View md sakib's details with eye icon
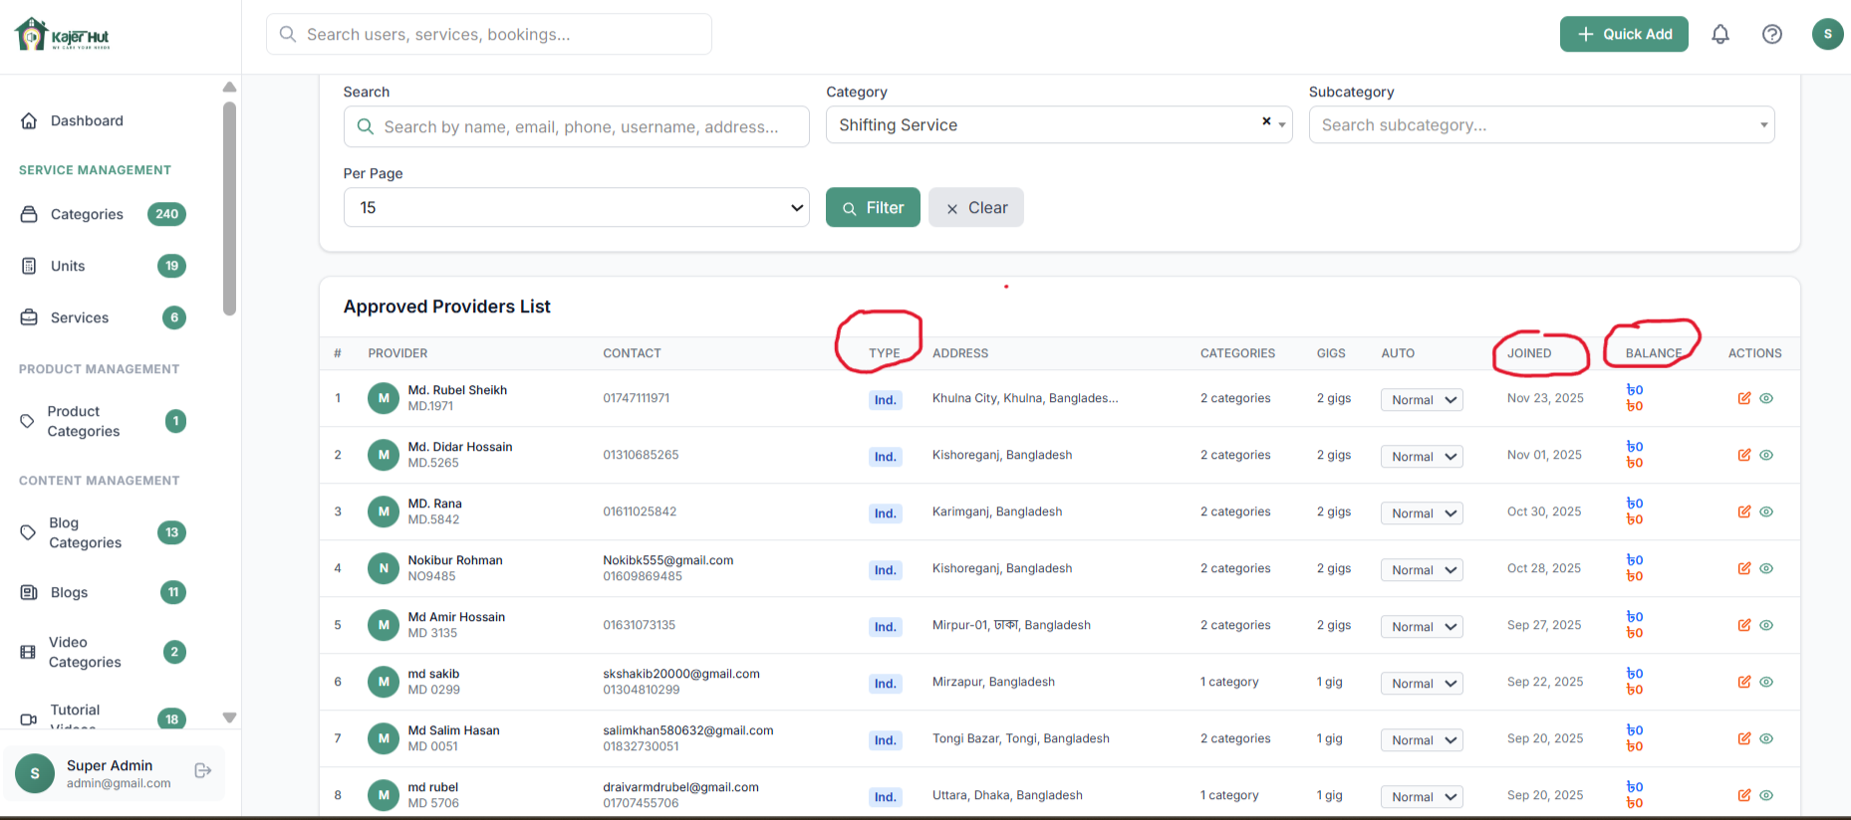The width and height of the screenshot is (1851, 820). (x=1766, y=682)
